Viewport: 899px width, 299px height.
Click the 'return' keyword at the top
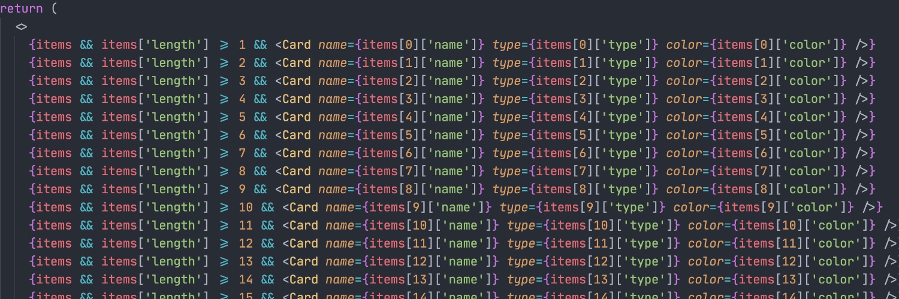click(x=21, y=8)
